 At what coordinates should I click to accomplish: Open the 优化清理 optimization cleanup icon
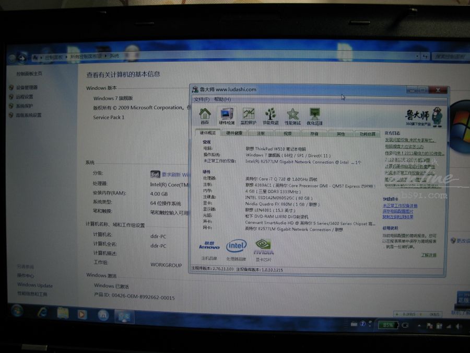[314, 115]
